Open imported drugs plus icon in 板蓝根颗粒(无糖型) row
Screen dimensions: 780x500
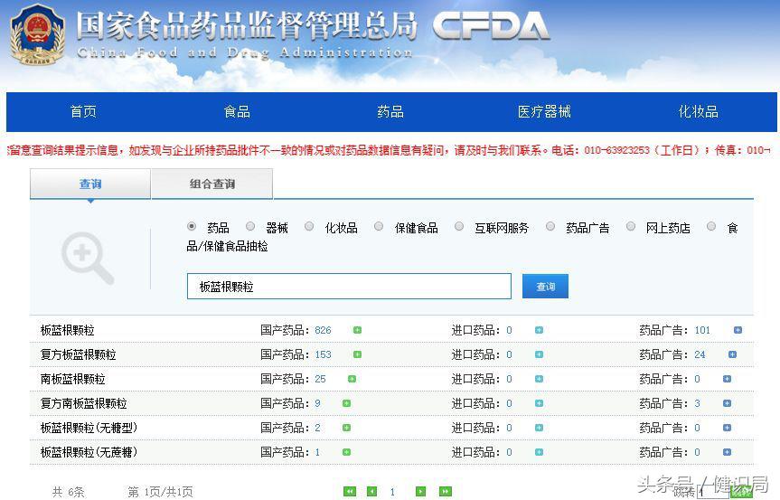tap(539, 428)
